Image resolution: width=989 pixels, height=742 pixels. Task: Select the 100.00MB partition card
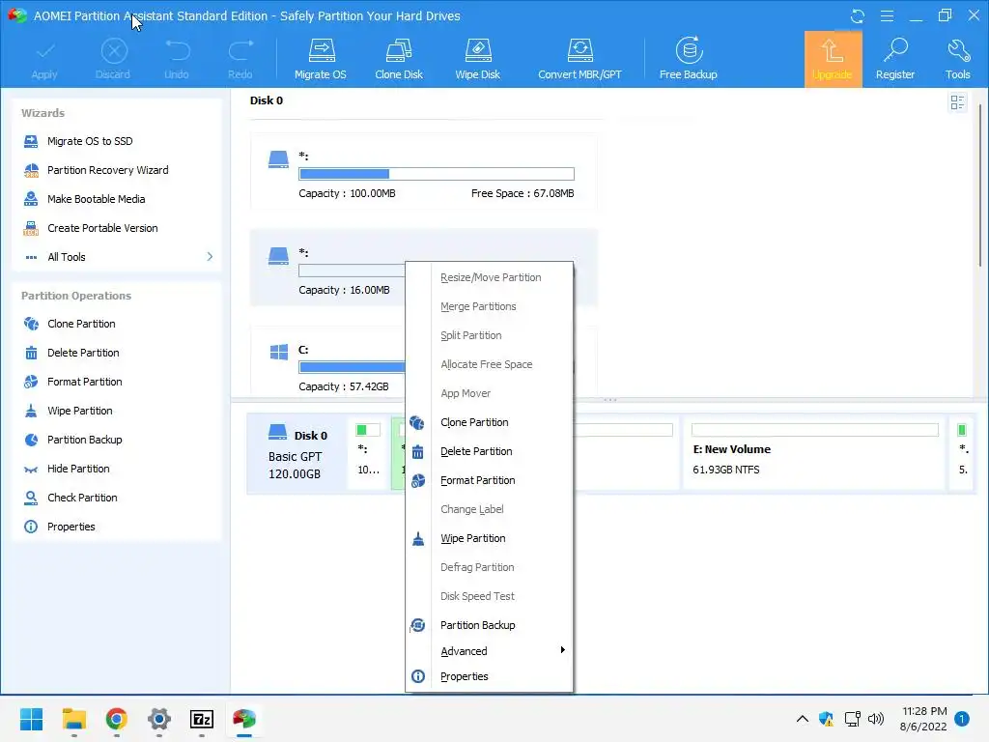[423, 172]
